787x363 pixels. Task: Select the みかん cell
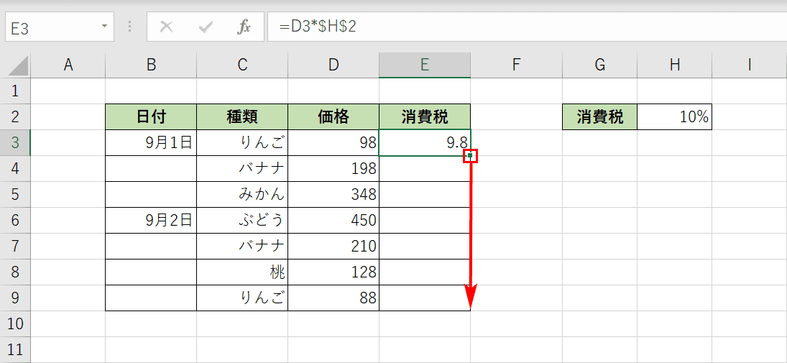tap(242, 194)
